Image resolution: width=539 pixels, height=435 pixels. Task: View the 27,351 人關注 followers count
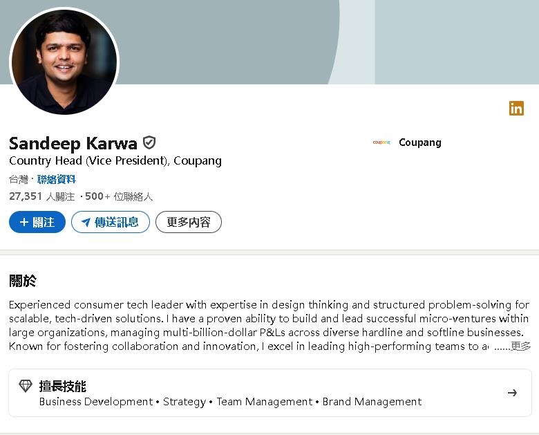pos(41,196)
